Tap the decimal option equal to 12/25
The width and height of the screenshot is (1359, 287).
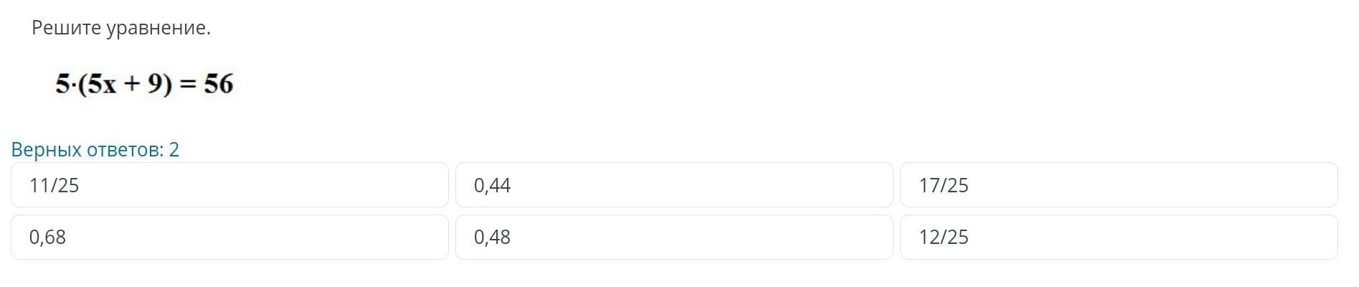(x=674, y=237)
